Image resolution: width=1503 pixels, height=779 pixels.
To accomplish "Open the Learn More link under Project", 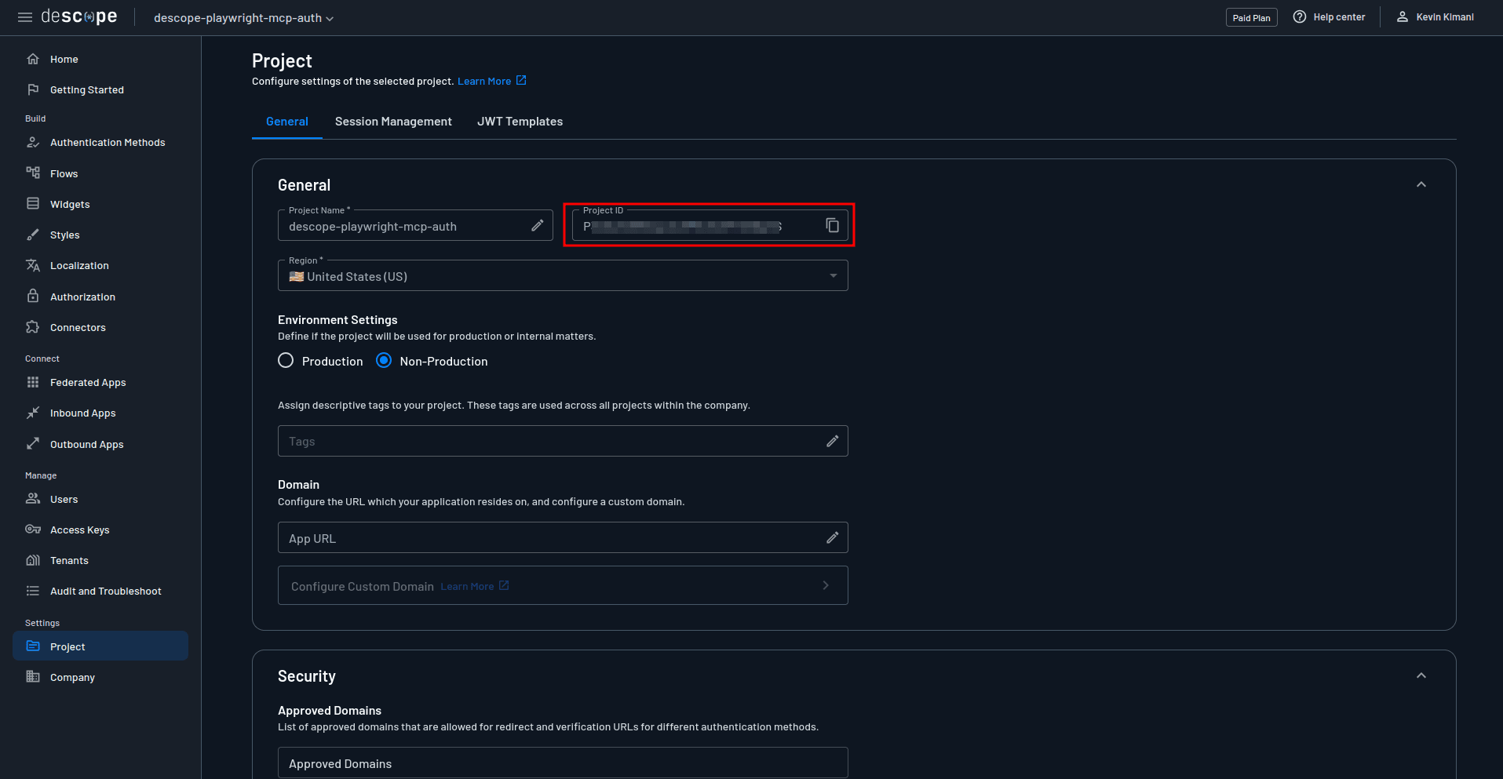I will point(484,81).
